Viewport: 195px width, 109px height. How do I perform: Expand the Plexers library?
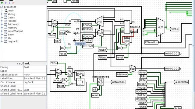point(2,21)
